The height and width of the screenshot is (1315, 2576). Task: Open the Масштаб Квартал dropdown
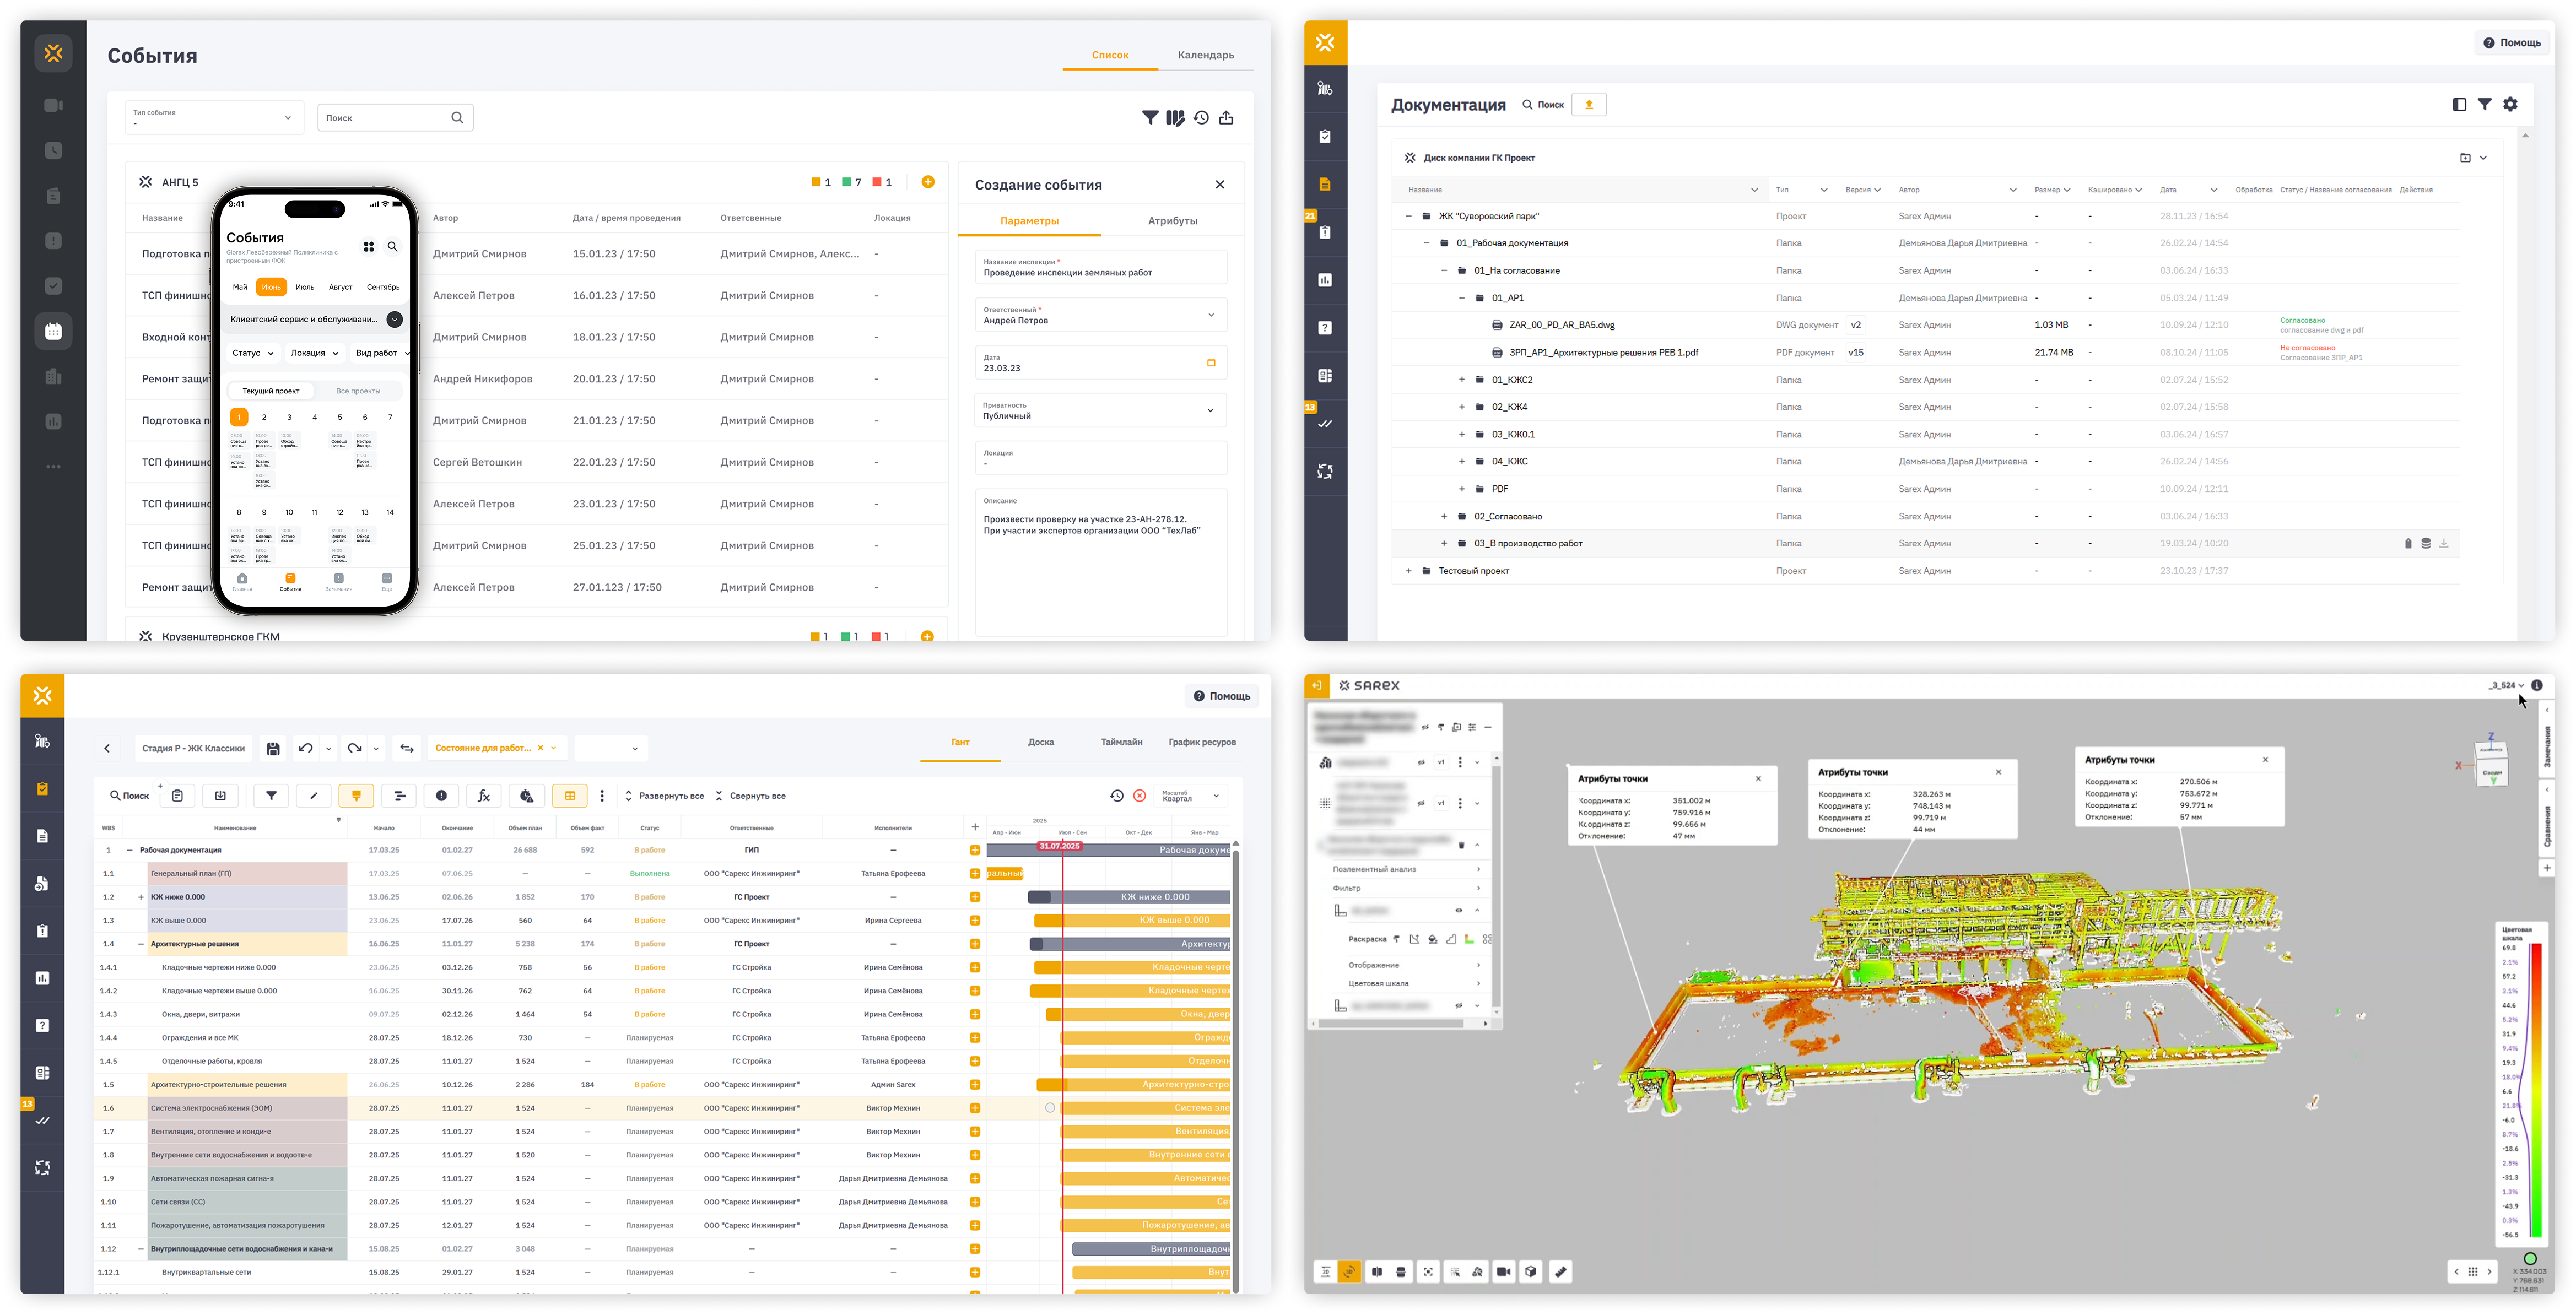pos(1192,796)
